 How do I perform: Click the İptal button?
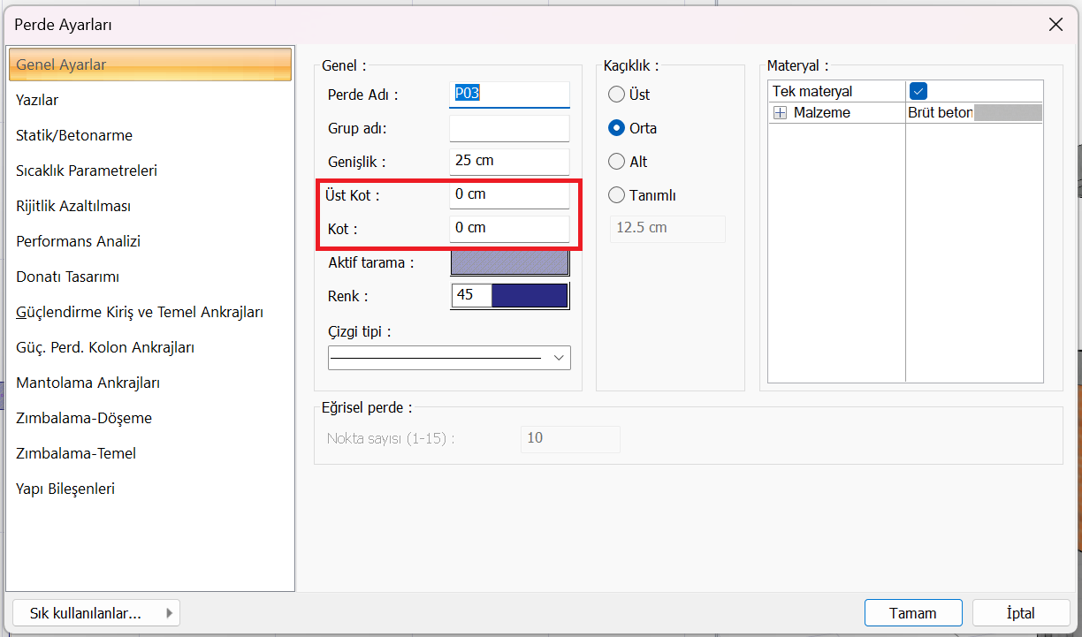pos(1020,613)
